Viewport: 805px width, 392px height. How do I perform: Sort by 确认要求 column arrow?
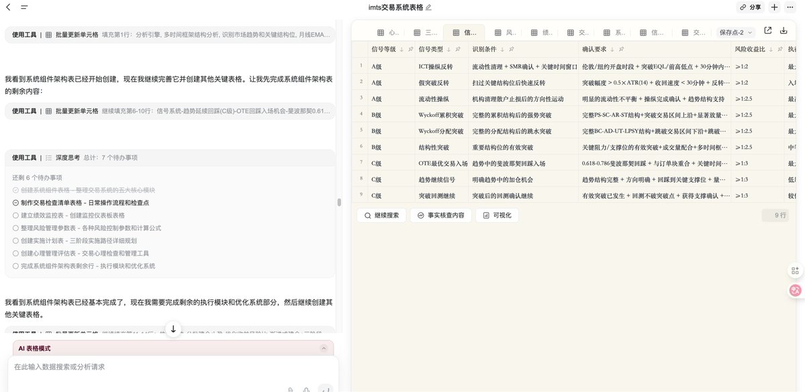[612, 49]
